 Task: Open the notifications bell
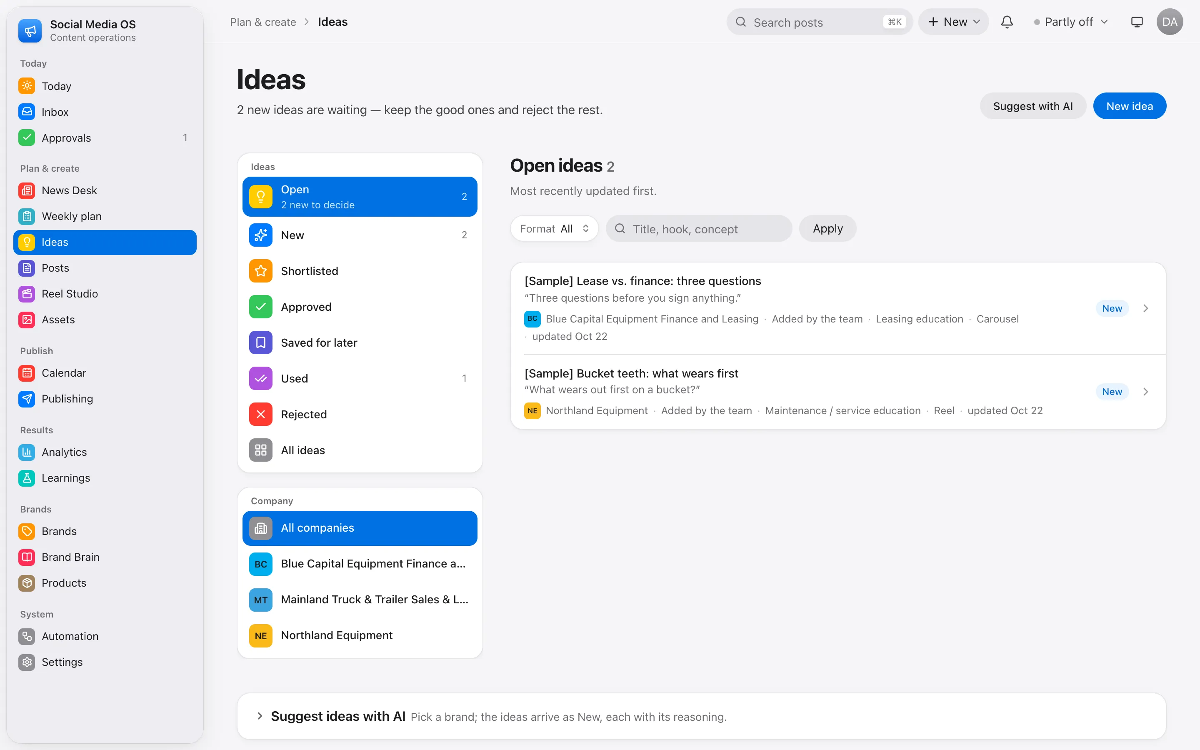coord(1007,22)
